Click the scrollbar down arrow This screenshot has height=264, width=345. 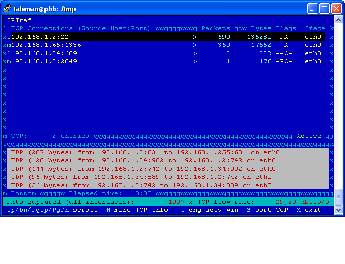pyautogui.click(x=338, y=210)
